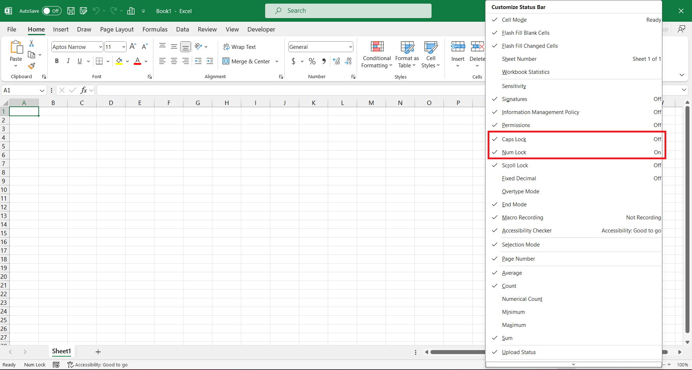Uncheck Macro Recording status option

[574, 218]
